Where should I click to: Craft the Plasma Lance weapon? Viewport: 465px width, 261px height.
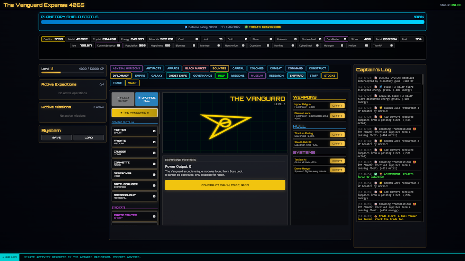337,116
